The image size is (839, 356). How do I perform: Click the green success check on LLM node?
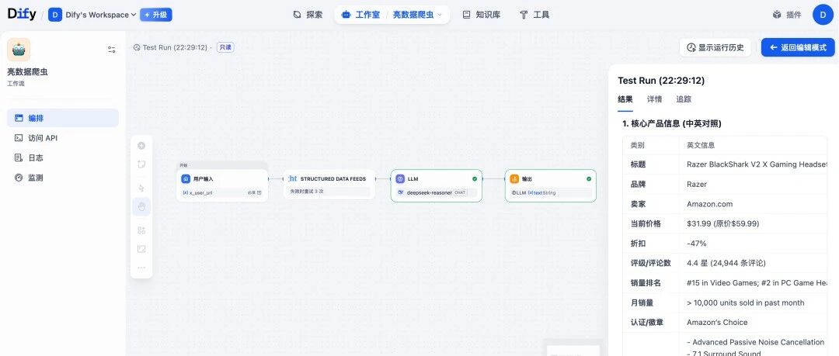coord(474,179)
